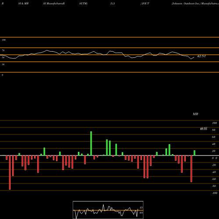Click the RSI axis label 100

(4, 40)
